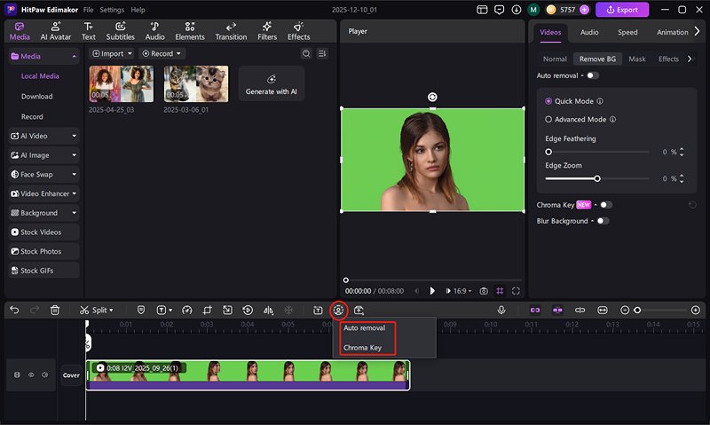Select the Advanced Mode radio button

548,119
